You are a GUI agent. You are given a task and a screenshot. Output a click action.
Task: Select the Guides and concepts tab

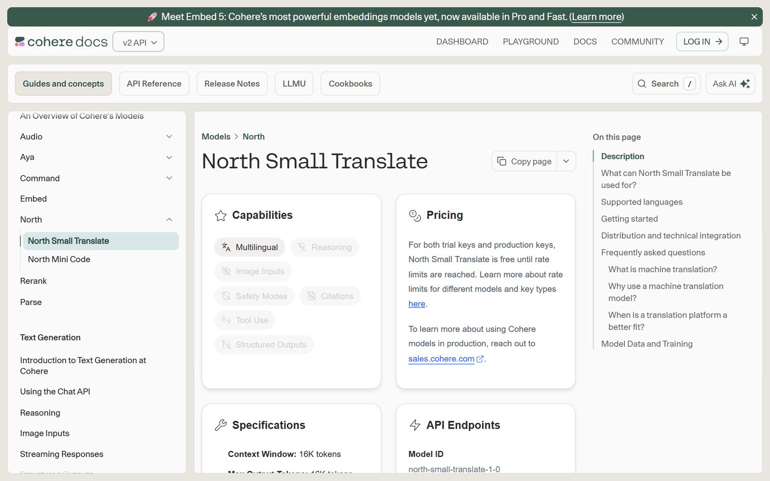pos(64,84)
